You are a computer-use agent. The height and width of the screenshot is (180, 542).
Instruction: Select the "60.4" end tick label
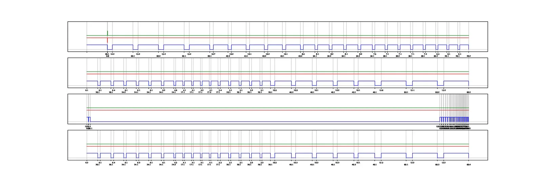468,164
